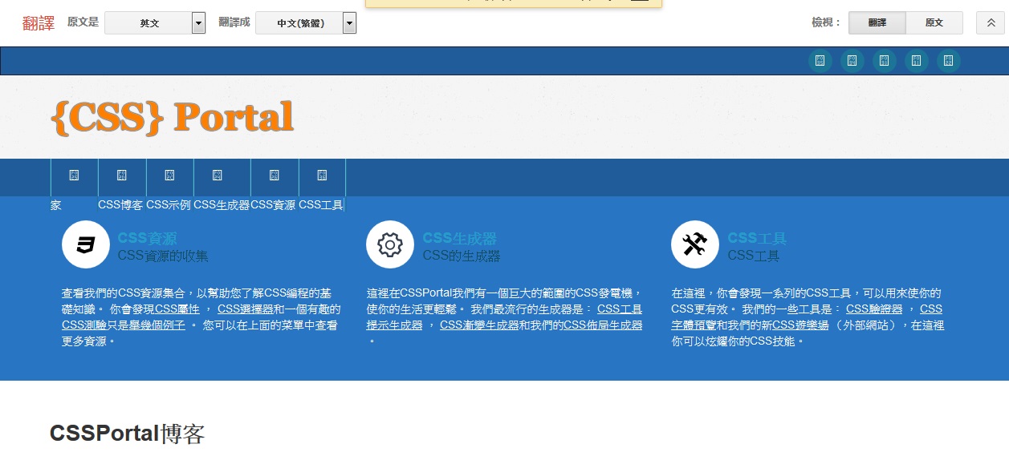Click the nav icon above the CSS工具 label
The height and width of the screenshot is (456, 1009).
click(x=322, y=176)
